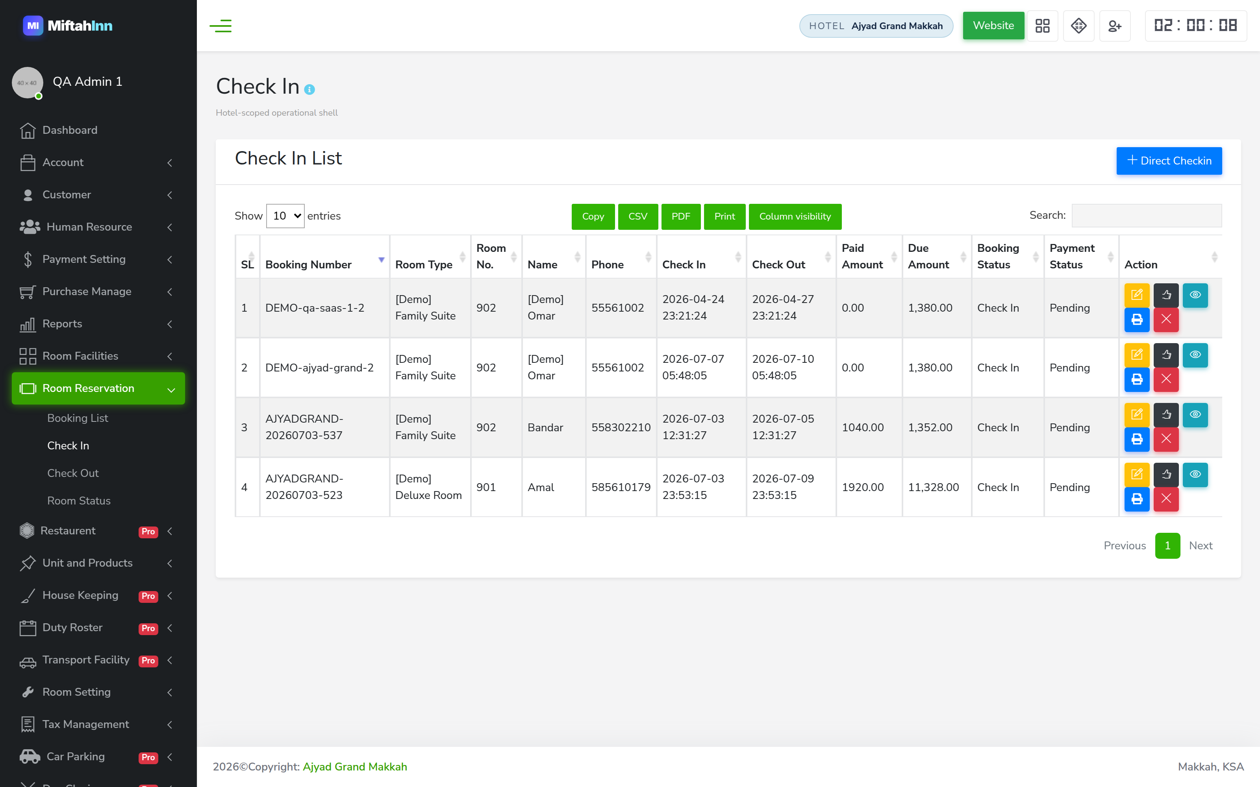This screenshot has width=1260, height=787.
Task: Cancel Amal's booking with red X icon
Action: [1166, 499]
